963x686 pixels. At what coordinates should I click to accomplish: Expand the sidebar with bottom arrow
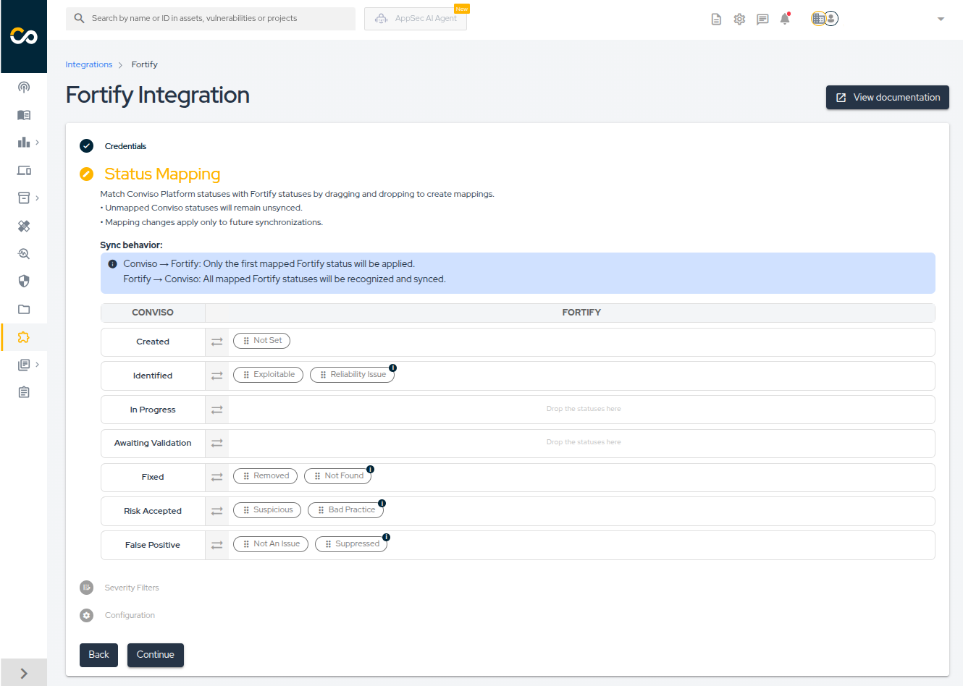24,673
